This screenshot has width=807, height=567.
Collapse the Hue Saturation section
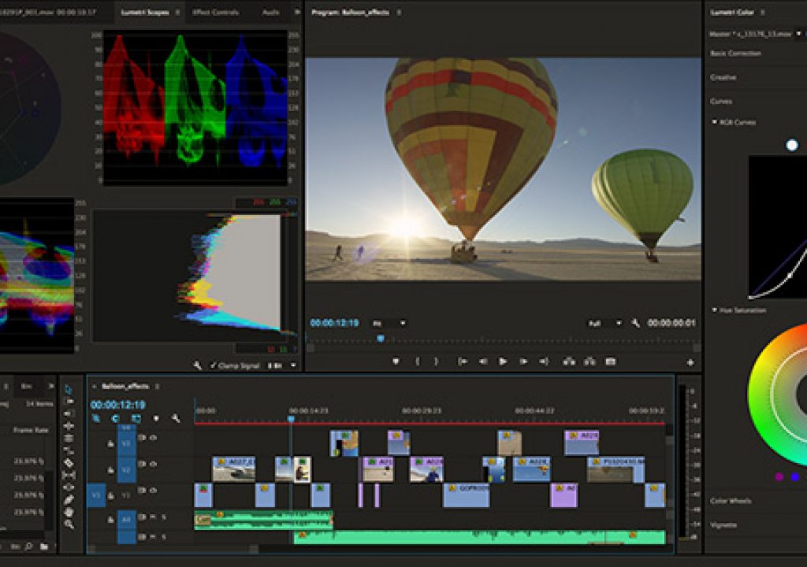[x=714, y=310]
